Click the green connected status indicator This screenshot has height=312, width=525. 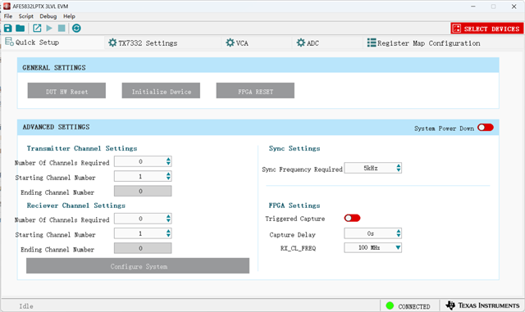pyautogui.click(x=390, y=305)
